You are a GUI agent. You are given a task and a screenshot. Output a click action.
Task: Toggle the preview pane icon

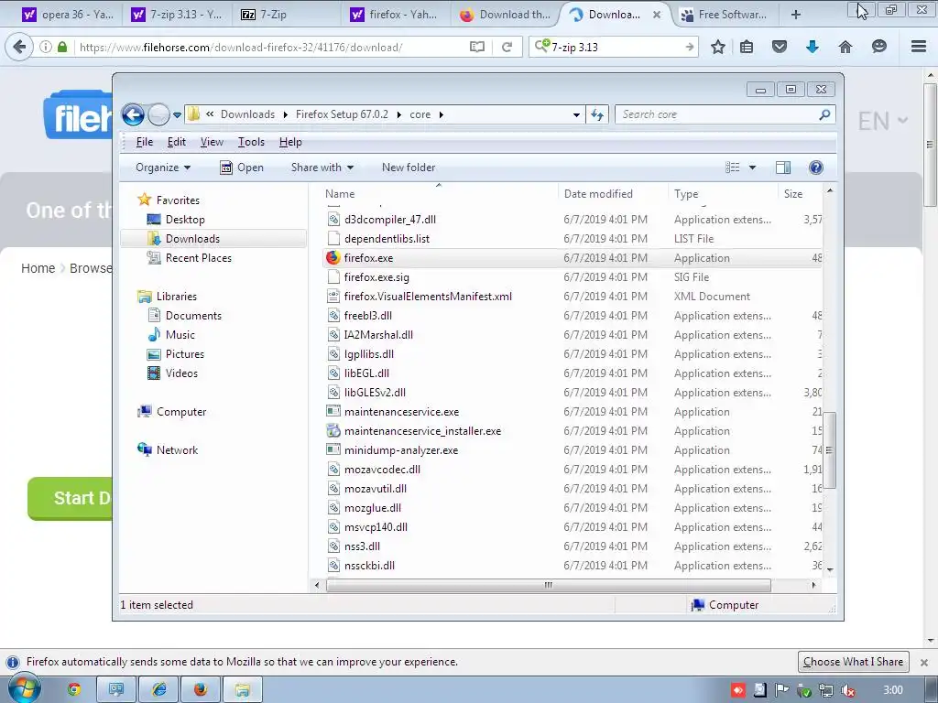pyautogui.click(x=783, y=168)
